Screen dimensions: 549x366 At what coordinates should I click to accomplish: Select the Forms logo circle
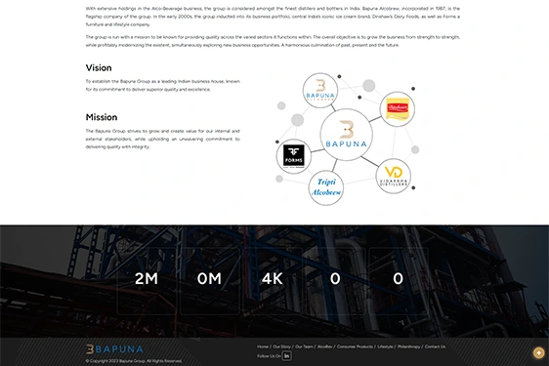[x=293, y=156]
